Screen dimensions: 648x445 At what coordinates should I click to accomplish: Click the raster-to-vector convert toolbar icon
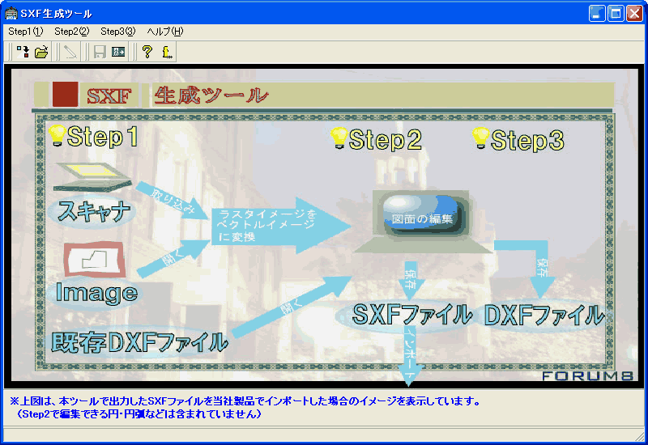coord(23,52)
